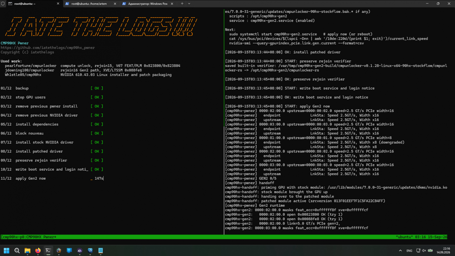The image size is (455, 256).
Task: Click the battery charging tray icon
Action: [x=430, y=250]
